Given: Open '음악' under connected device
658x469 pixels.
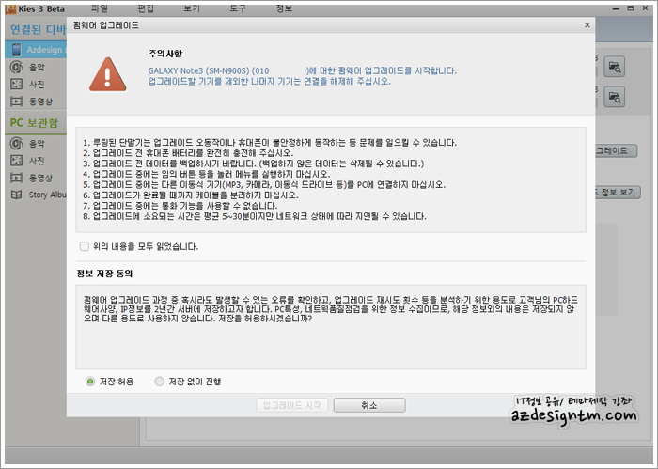Looking at the screenshot, I should point(37,67).
